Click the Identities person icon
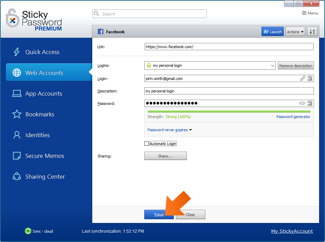Screen dimensions: 325x242 click(17, 135)
